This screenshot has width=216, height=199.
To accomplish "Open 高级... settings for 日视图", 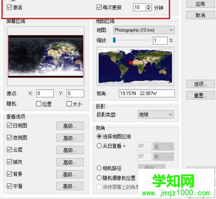I will [70, 126].
